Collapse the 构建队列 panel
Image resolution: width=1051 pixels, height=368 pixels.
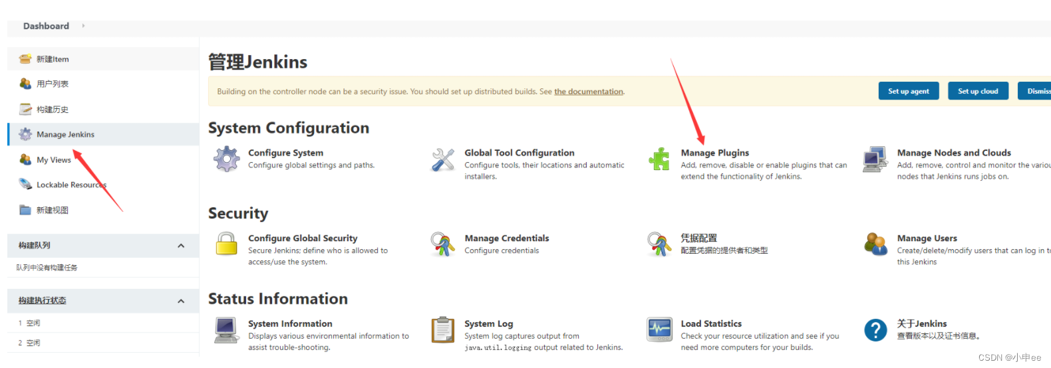tap(181, 246)
